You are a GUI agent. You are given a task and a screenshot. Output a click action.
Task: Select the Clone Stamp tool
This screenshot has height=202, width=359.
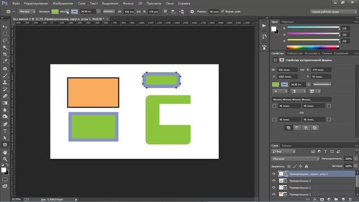coord(5,82)
